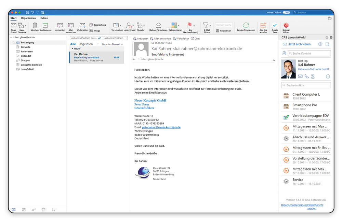342x222 pixels.
Task: Open notes view in bottom bar
Action: (x=54, y=209)
